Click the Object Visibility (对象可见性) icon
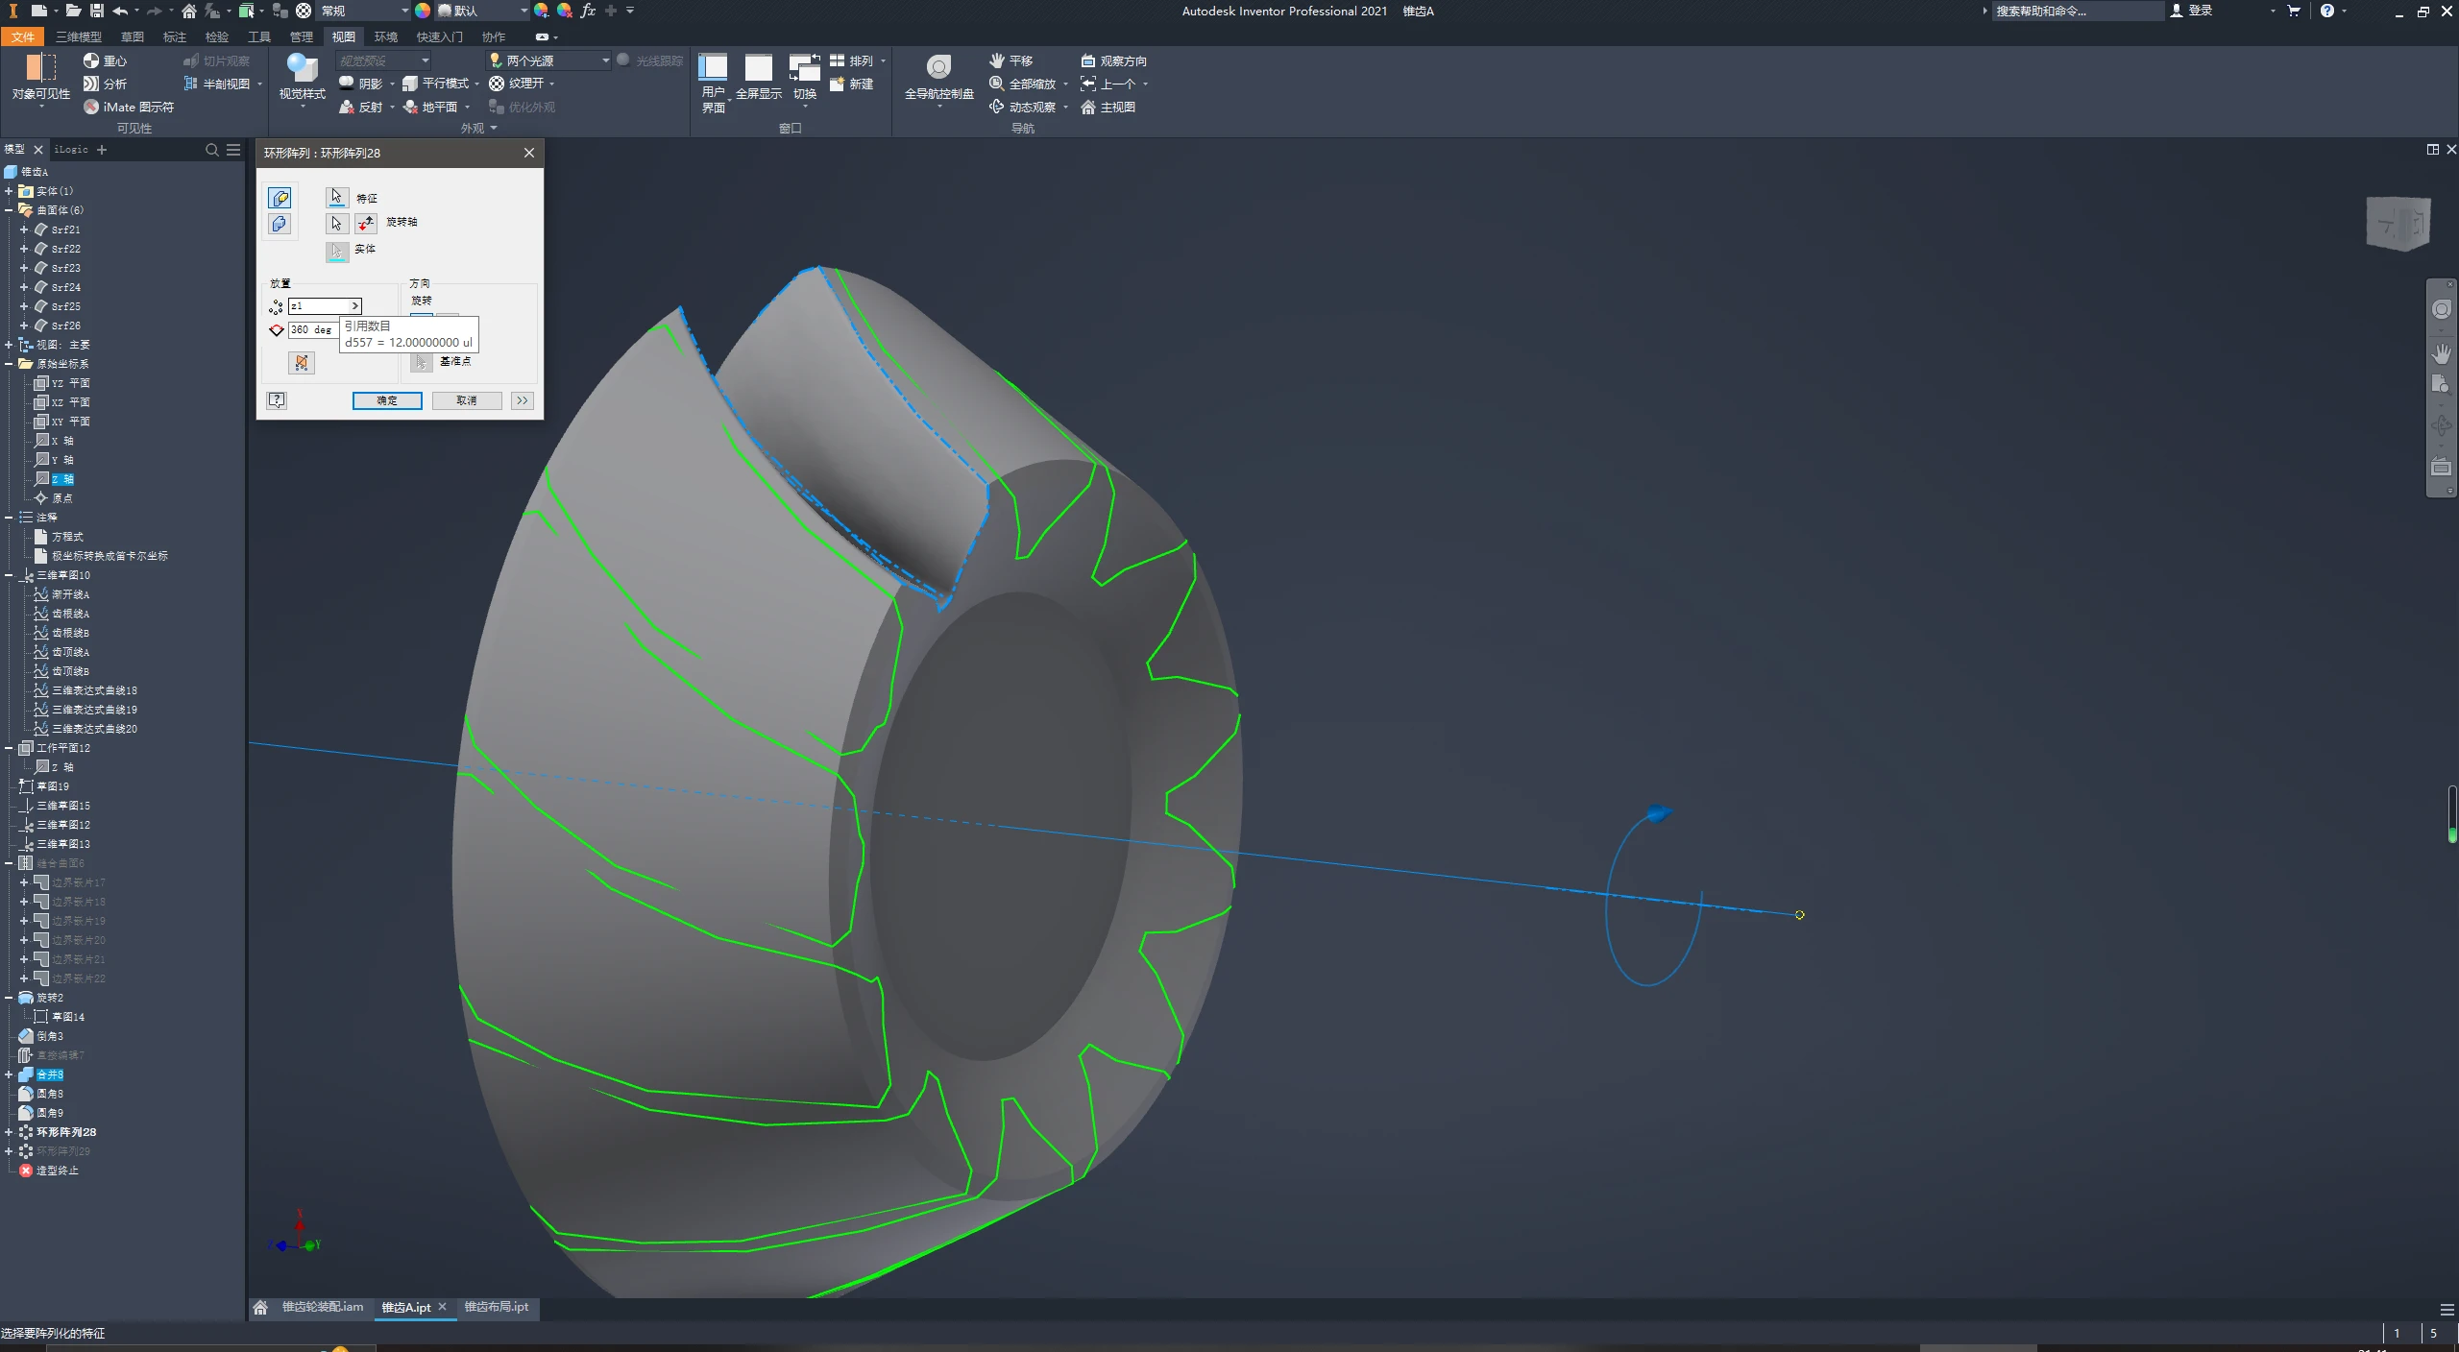The width and height of the screenshot is (2459, 1352). pos(40,69)
